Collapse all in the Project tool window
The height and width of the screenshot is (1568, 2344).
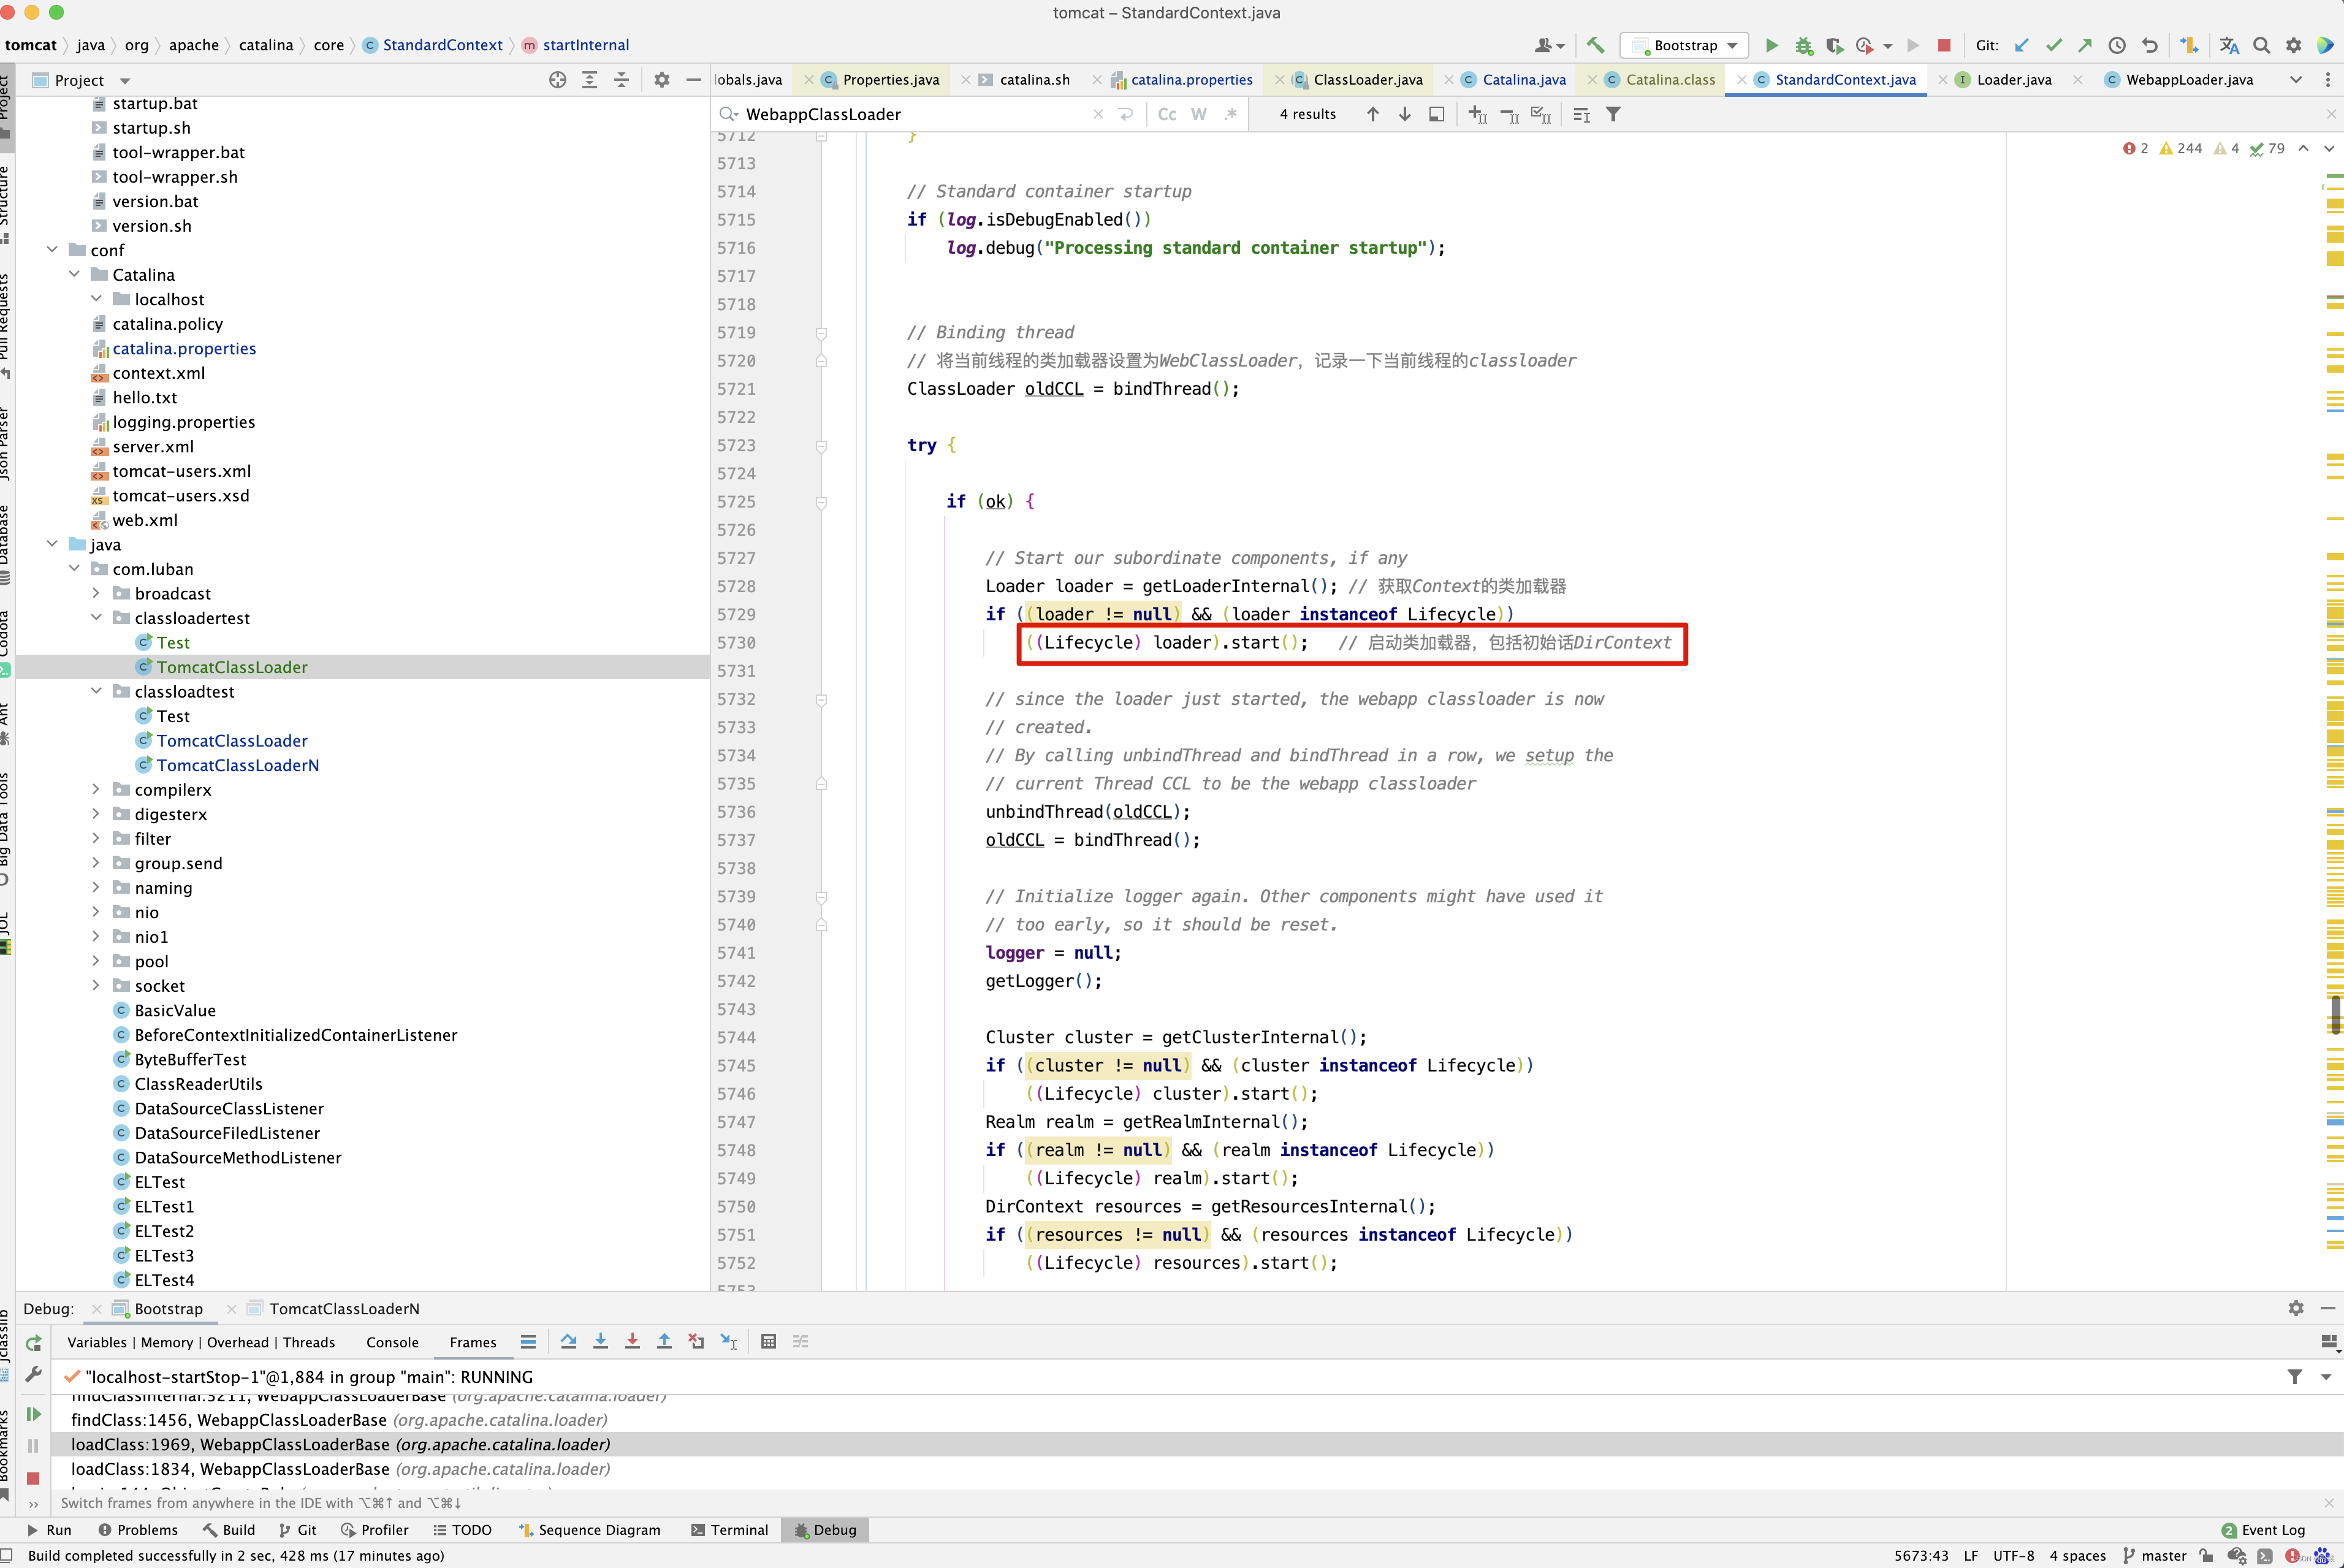[x=622, y=80]
